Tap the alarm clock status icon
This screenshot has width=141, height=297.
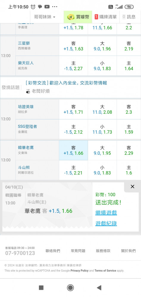[x=33, y=7]
